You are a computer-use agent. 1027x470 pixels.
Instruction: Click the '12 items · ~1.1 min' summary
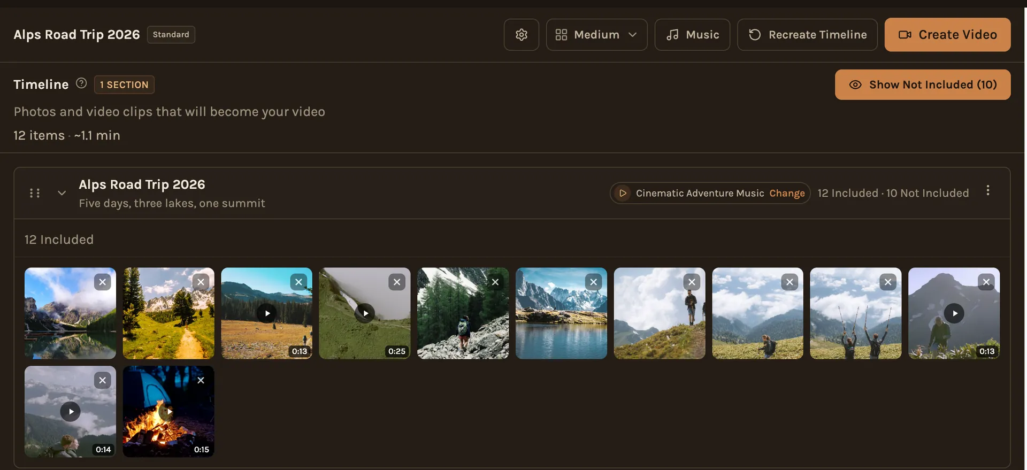pos(67,135)
